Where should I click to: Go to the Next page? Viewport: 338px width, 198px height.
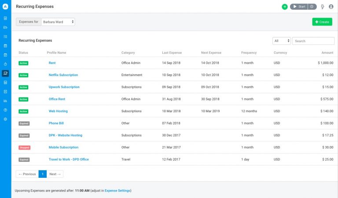[x=55, y=174]
